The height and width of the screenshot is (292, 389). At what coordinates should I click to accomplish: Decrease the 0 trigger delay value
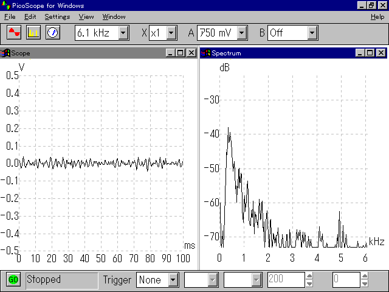(x=365, y=283)
